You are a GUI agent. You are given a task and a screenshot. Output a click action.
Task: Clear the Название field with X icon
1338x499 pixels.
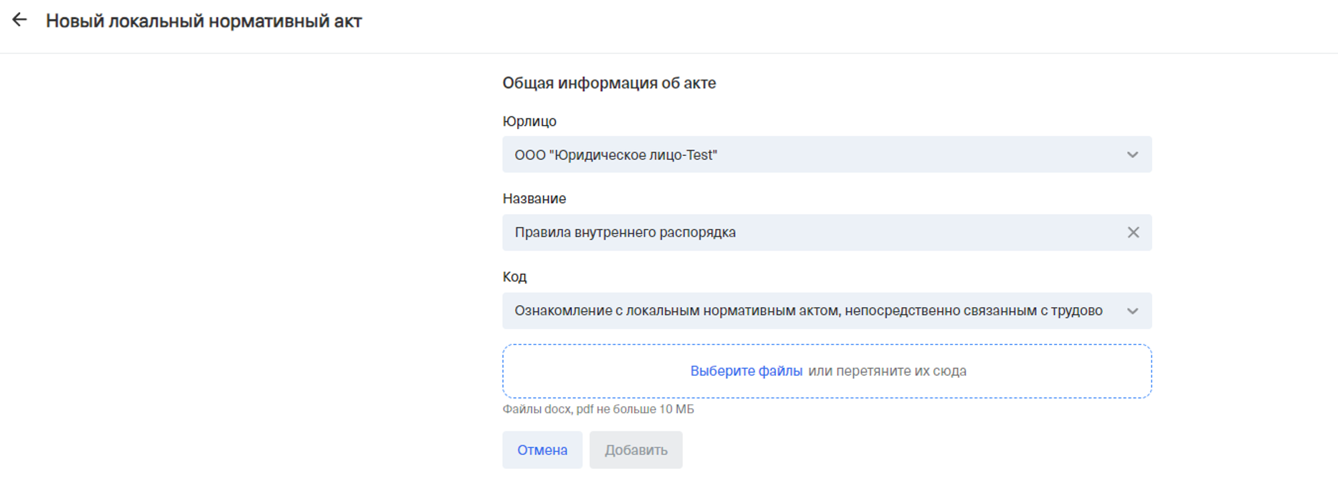click(1133, 232)
